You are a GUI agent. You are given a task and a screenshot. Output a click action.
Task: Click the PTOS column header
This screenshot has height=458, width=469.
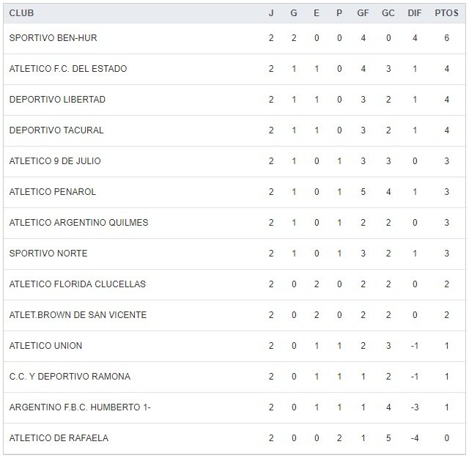coord(446,13)
